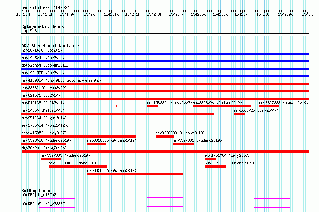This screenshot has height=212, width=319.
Task: Click the dgv78e201 (Wong2012b) label
Action: pyautogui.click(x=44, y=148)
